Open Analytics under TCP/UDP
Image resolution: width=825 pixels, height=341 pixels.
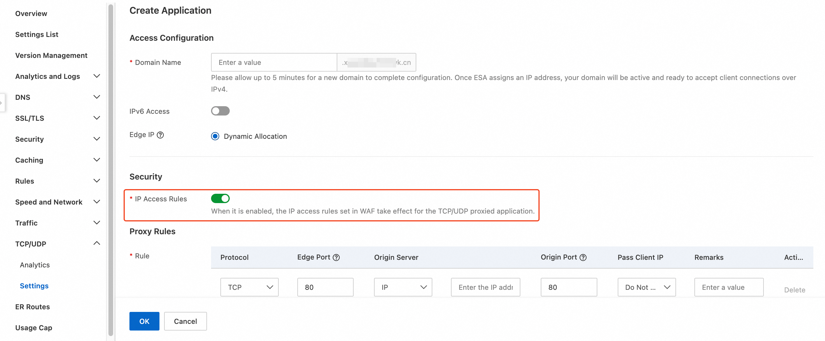35,265
